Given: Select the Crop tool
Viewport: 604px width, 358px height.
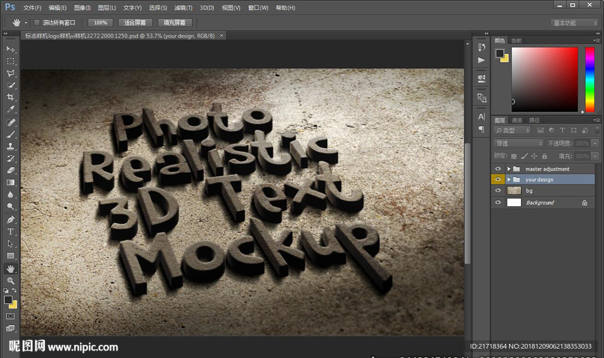Looking at the screenshot, I should coord(11,97).
